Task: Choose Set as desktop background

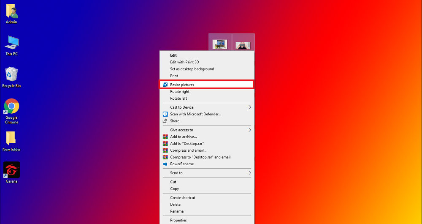Action: click(x=207, y=69)
